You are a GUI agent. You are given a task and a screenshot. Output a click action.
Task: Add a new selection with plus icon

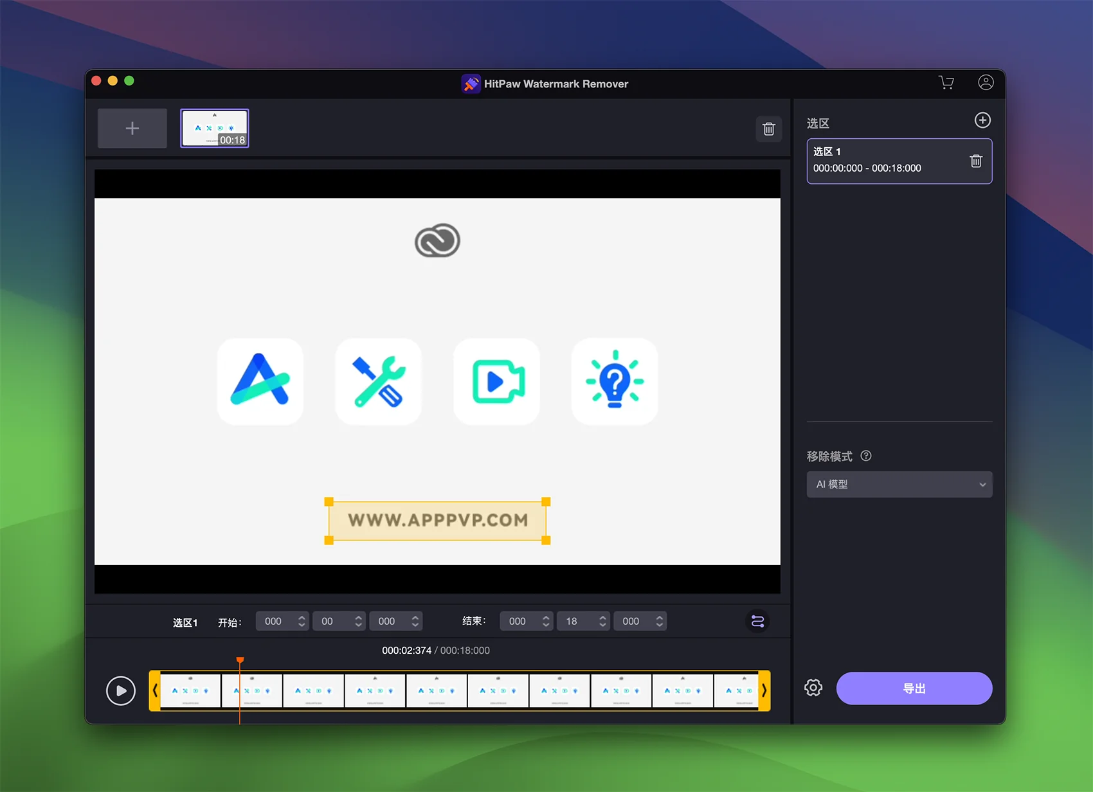point(982,120)
